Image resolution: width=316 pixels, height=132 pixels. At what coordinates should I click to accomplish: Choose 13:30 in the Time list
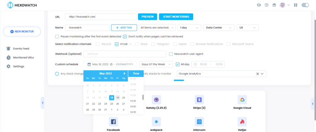pos(133,101)
